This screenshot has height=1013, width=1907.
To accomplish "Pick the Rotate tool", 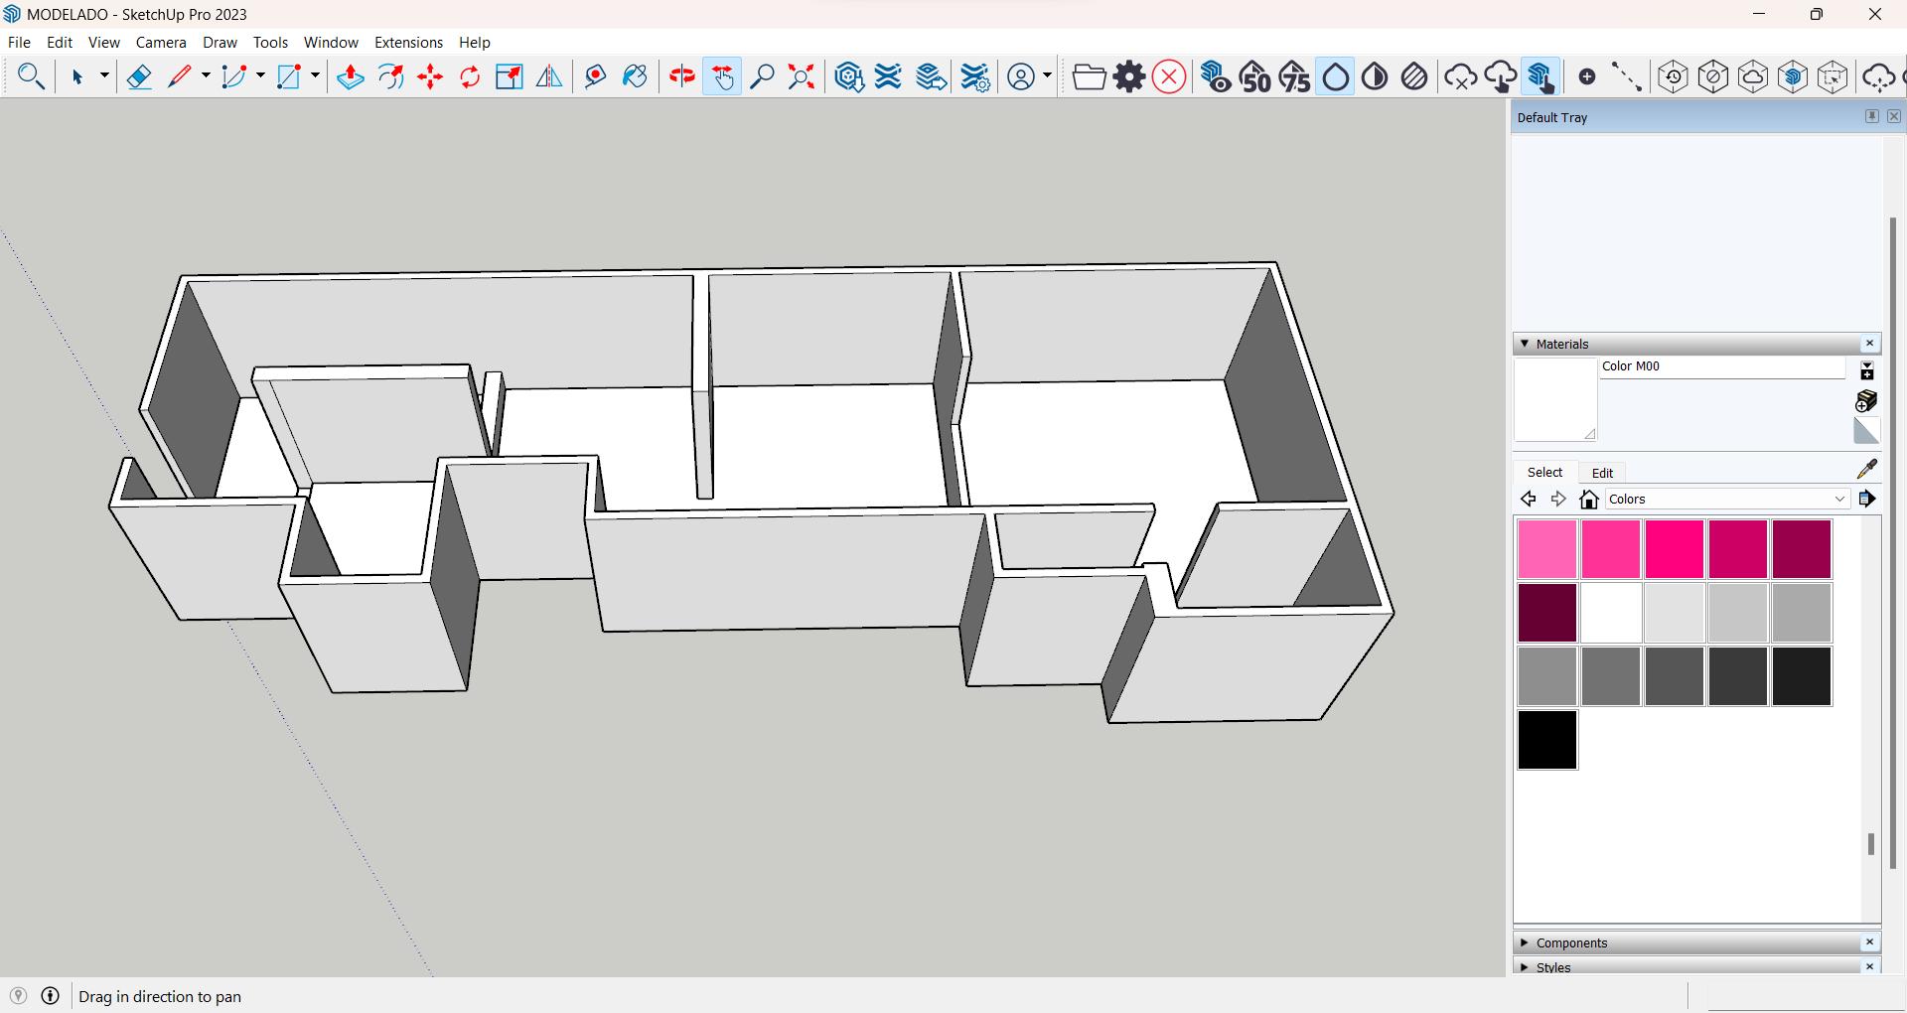I will pyautogui.click(x=470, y=77).
